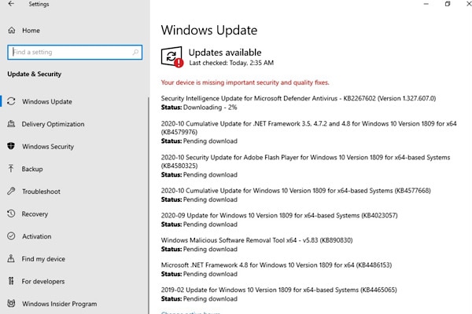Click the Updates available status icon

171,57
